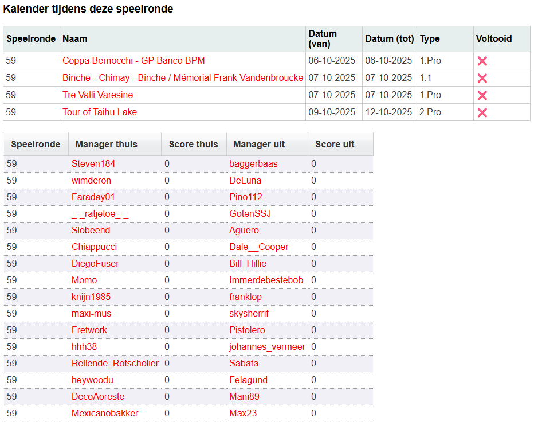Viewport: 538px width, 425px height.
Task: Click the red X icon for Binche - Chimay - Binche
Action: tap(483, 77)
